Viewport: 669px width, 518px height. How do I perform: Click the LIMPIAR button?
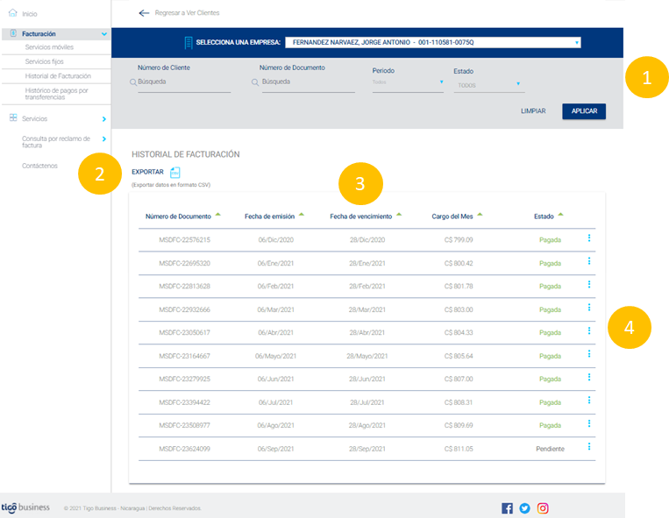533,111
